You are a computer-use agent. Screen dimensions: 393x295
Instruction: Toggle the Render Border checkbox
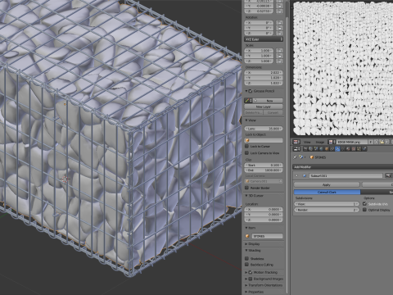pos(247,188)
